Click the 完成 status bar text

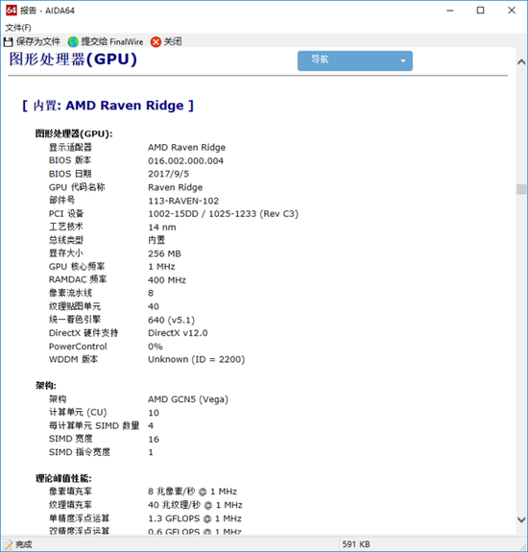point(24,544)
